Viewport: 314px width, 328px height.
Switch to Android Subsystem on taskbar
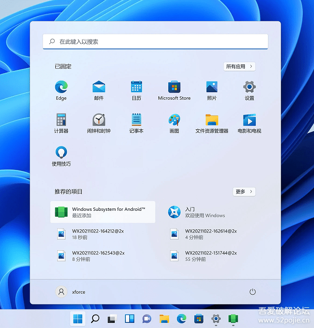pyautogui.click(x=233, y=319)
